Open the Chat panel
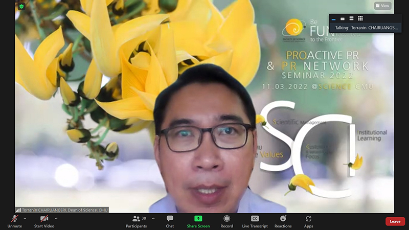This screenshot has height=230, width=409. 170,222
